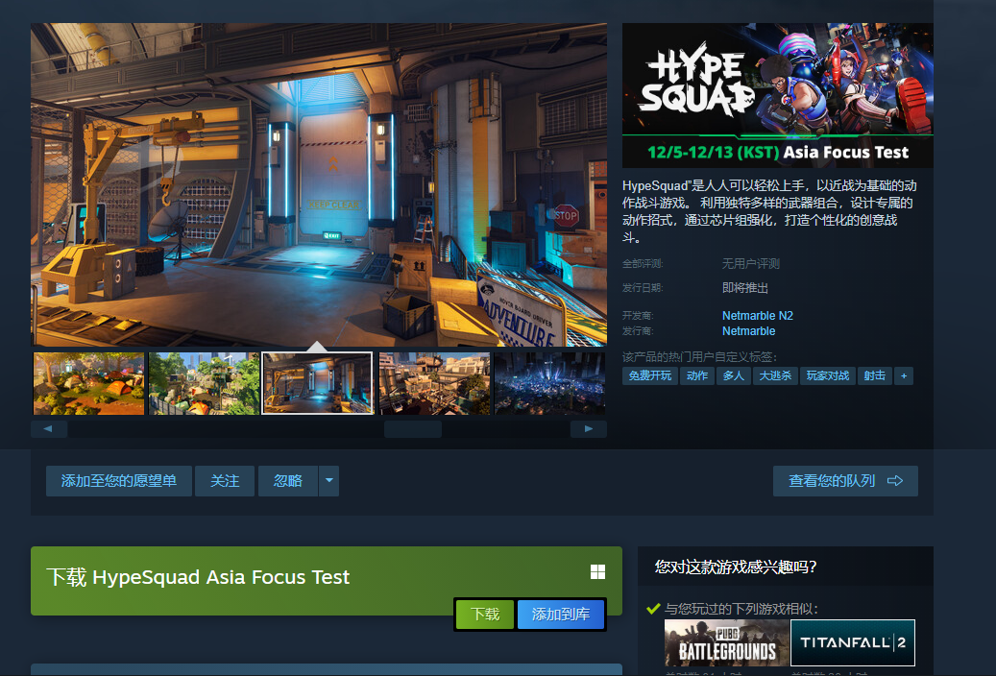This screenshot has width=996, height=676.
Task: Click the plus icon to add a custom tag
Action: [903, 375]
